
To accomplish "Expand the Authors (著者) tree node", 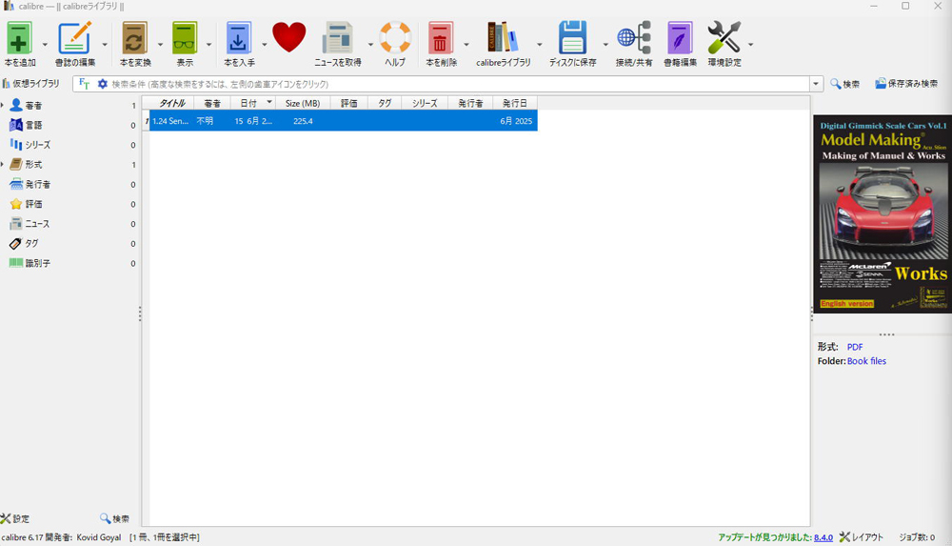I will pos(3,105).
